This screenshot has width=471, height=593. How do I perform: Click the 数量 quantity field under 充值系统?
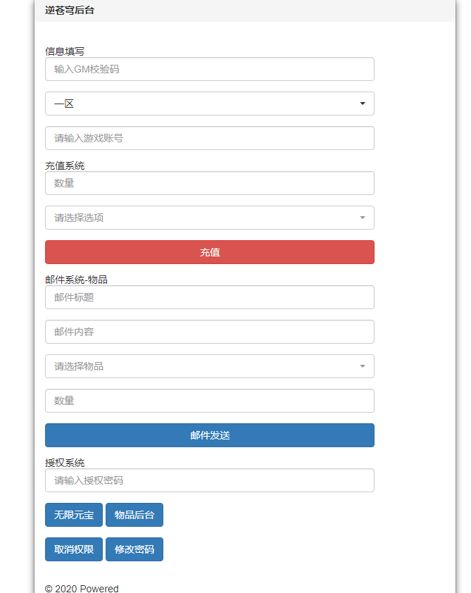point(209,183)
